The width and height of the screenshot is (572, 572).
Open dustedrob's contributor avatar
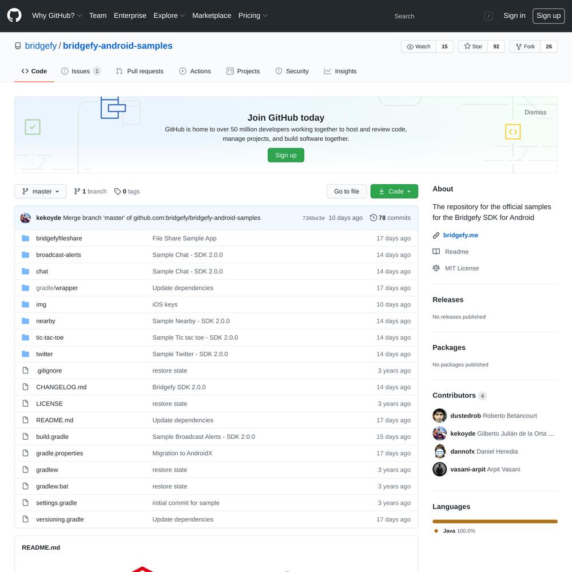[x=439, y=415]
